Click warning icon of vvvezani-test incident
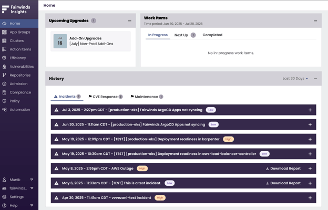The image size is (328, 210). pyautogui.click(x=56, y=198)
